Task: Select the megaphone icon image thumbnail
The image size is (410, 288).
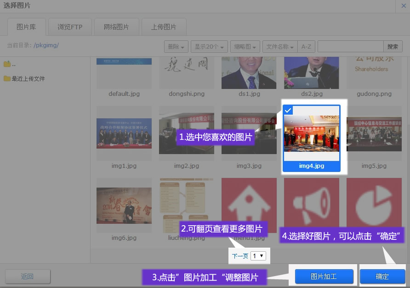Action: tap(312, 202)
